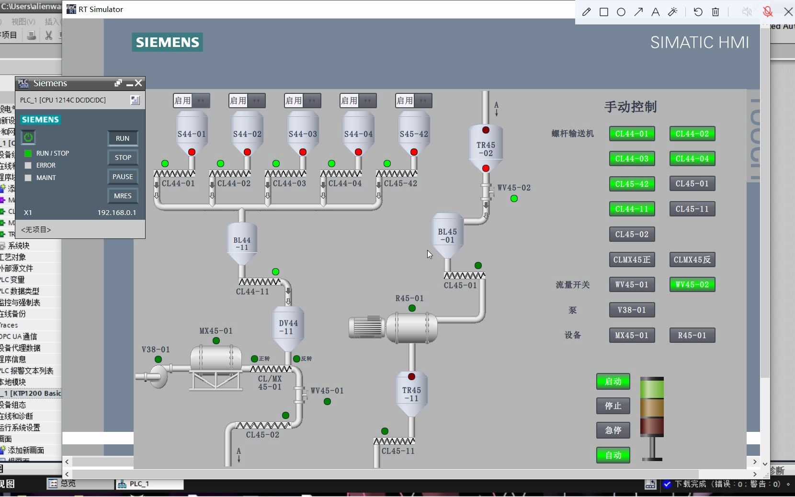Click the green 启动 start button
The image size is (795, 497).
pyautogui.click(x=613, y=382)
